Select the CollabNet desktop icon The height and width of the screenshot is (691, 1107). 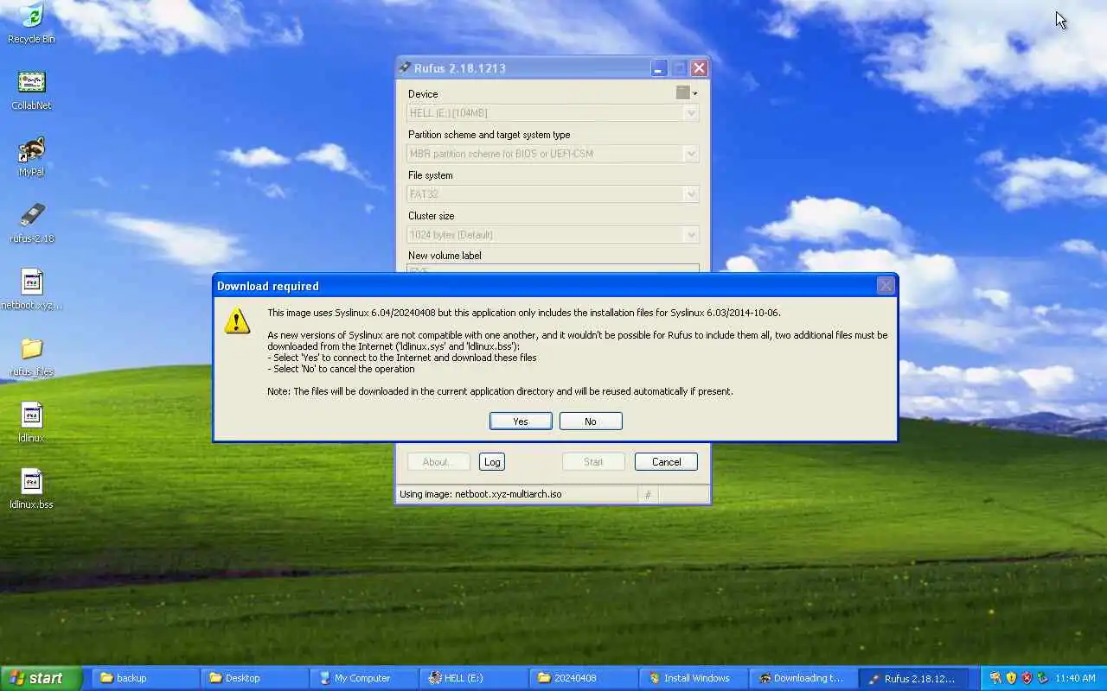(31, 89)
